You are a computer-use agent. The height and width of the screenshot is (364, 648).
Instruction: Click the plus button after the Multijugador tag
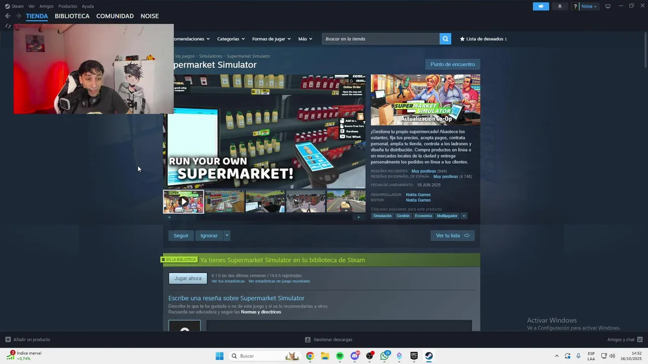(464, 216)
